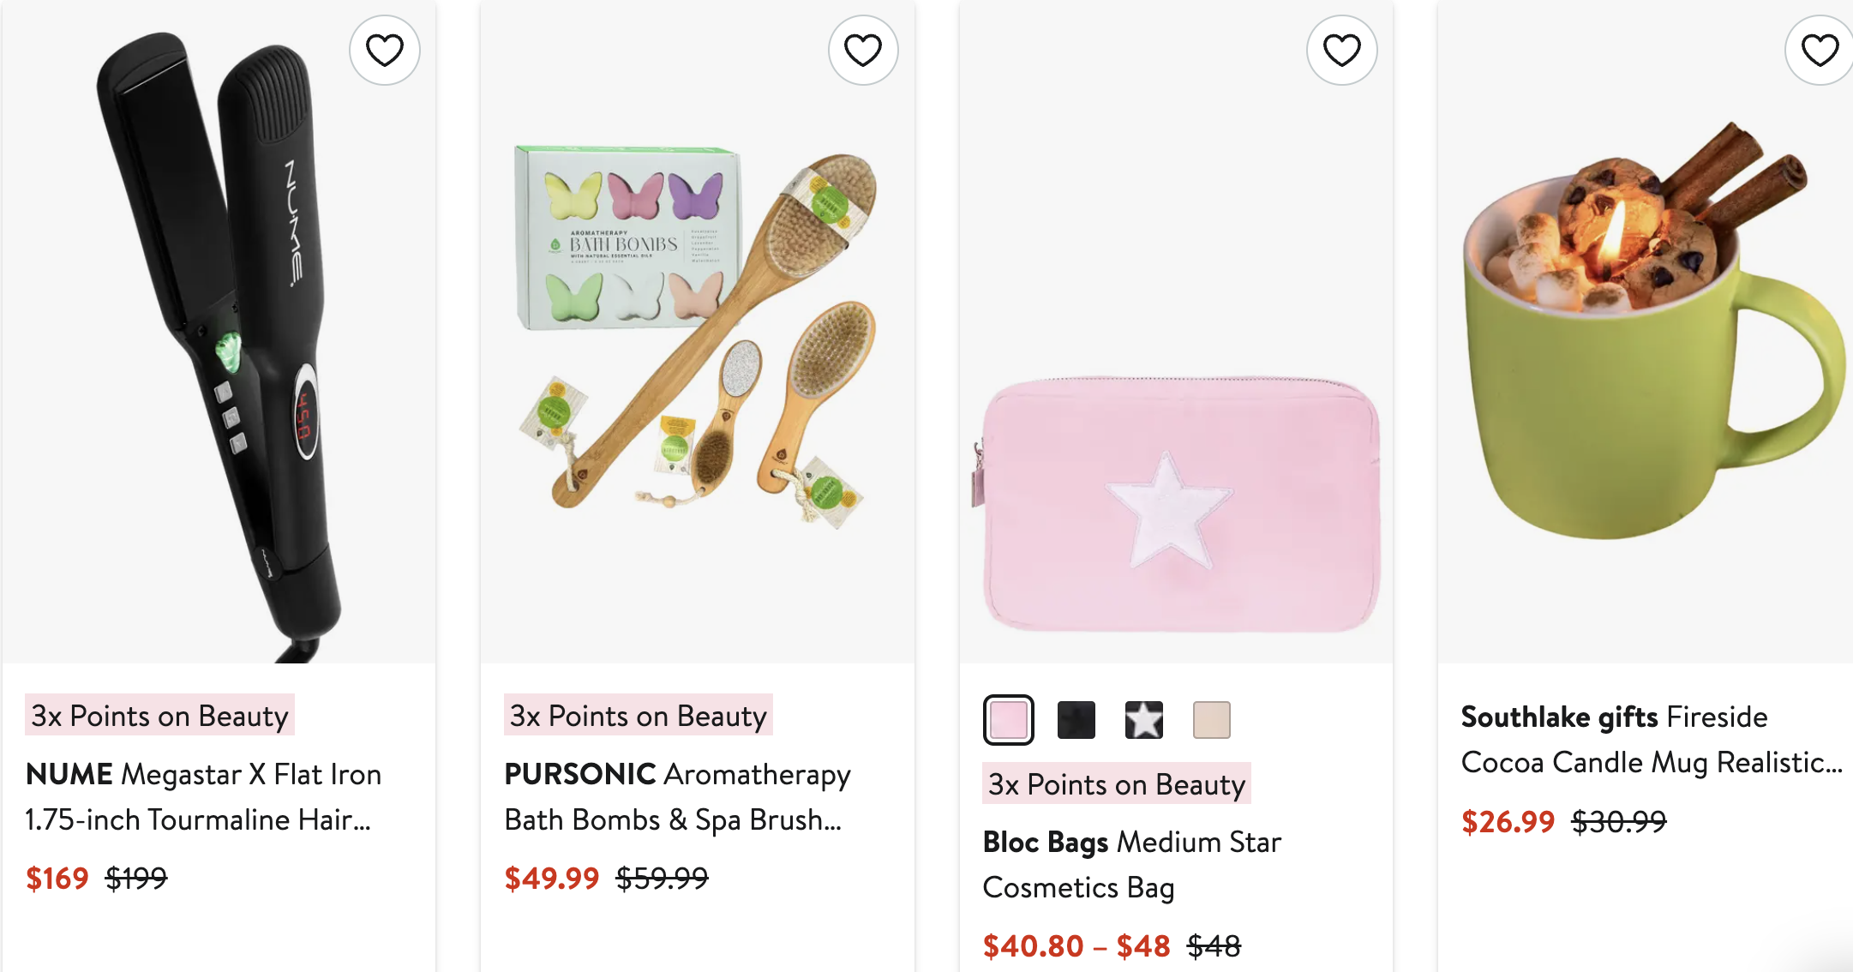Favorite the NUME flat iron with heart icon
The width and height of the screenshot is (1853, 972).
385,51
